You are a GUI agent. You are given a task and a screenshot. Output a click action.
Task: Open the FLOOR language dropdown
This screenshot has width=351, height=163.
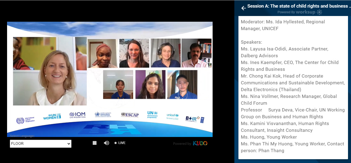coord(41,144)
